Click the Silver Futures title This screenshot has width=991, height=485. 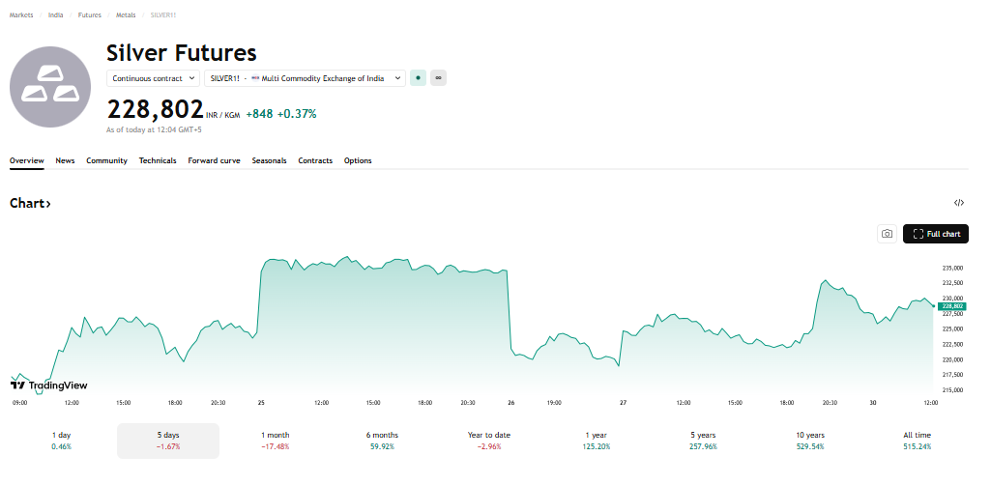point(182,52)
